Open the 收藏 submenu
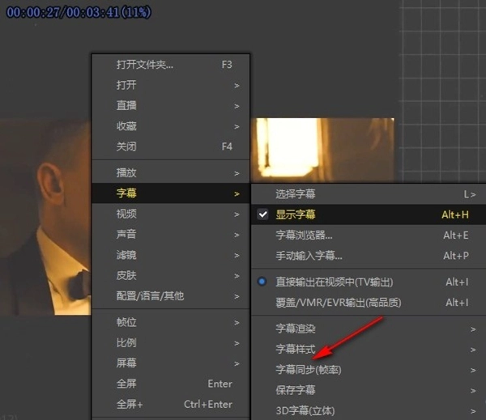 coord(126,126)
